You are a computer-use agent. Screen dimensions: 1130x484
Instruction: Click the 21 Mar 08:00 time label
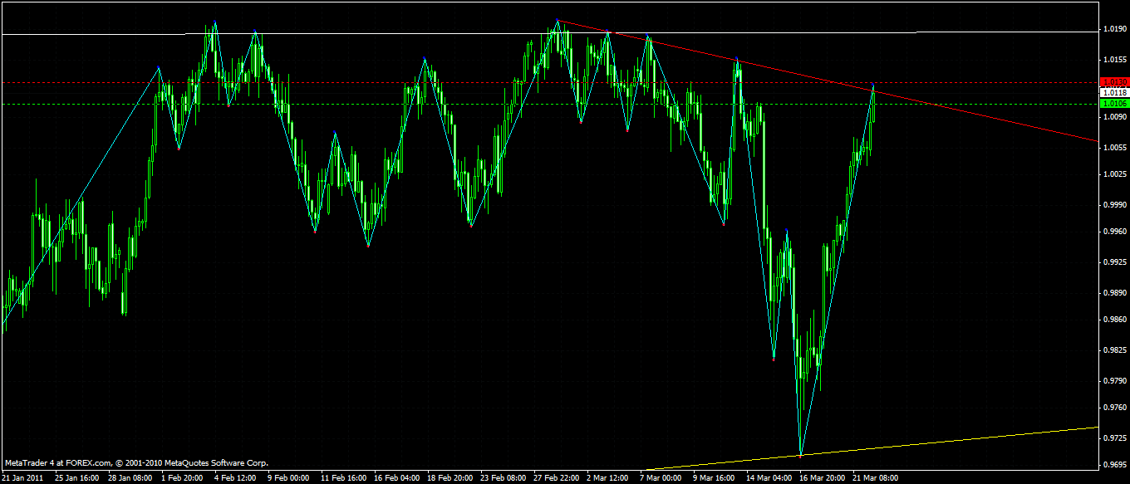[x=874, y=478]
